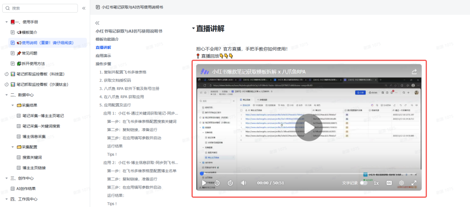Click the document icon in the title bar
Viewport: 470px width, 207px height.
pyautogui.click(x=98, y=7)
